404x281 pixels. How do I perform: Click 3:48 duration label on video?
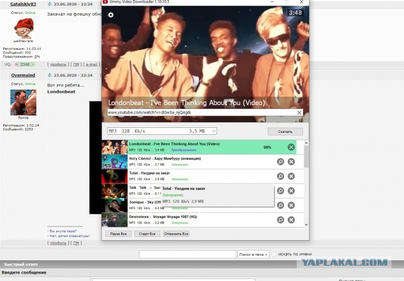tap(295, 13)
